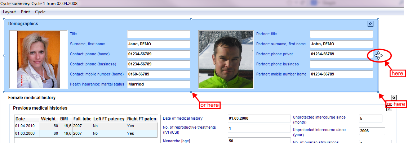Image resolution: width=408 pixels, height=143 pixels.
Task: Click the Demographics section title
Action: tap(23, 24)
